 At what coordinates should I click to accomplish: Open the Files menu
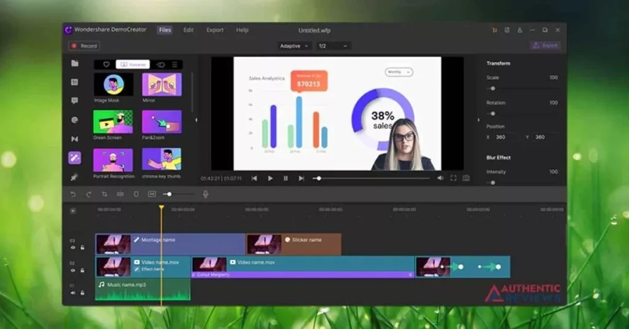[165, 30]
